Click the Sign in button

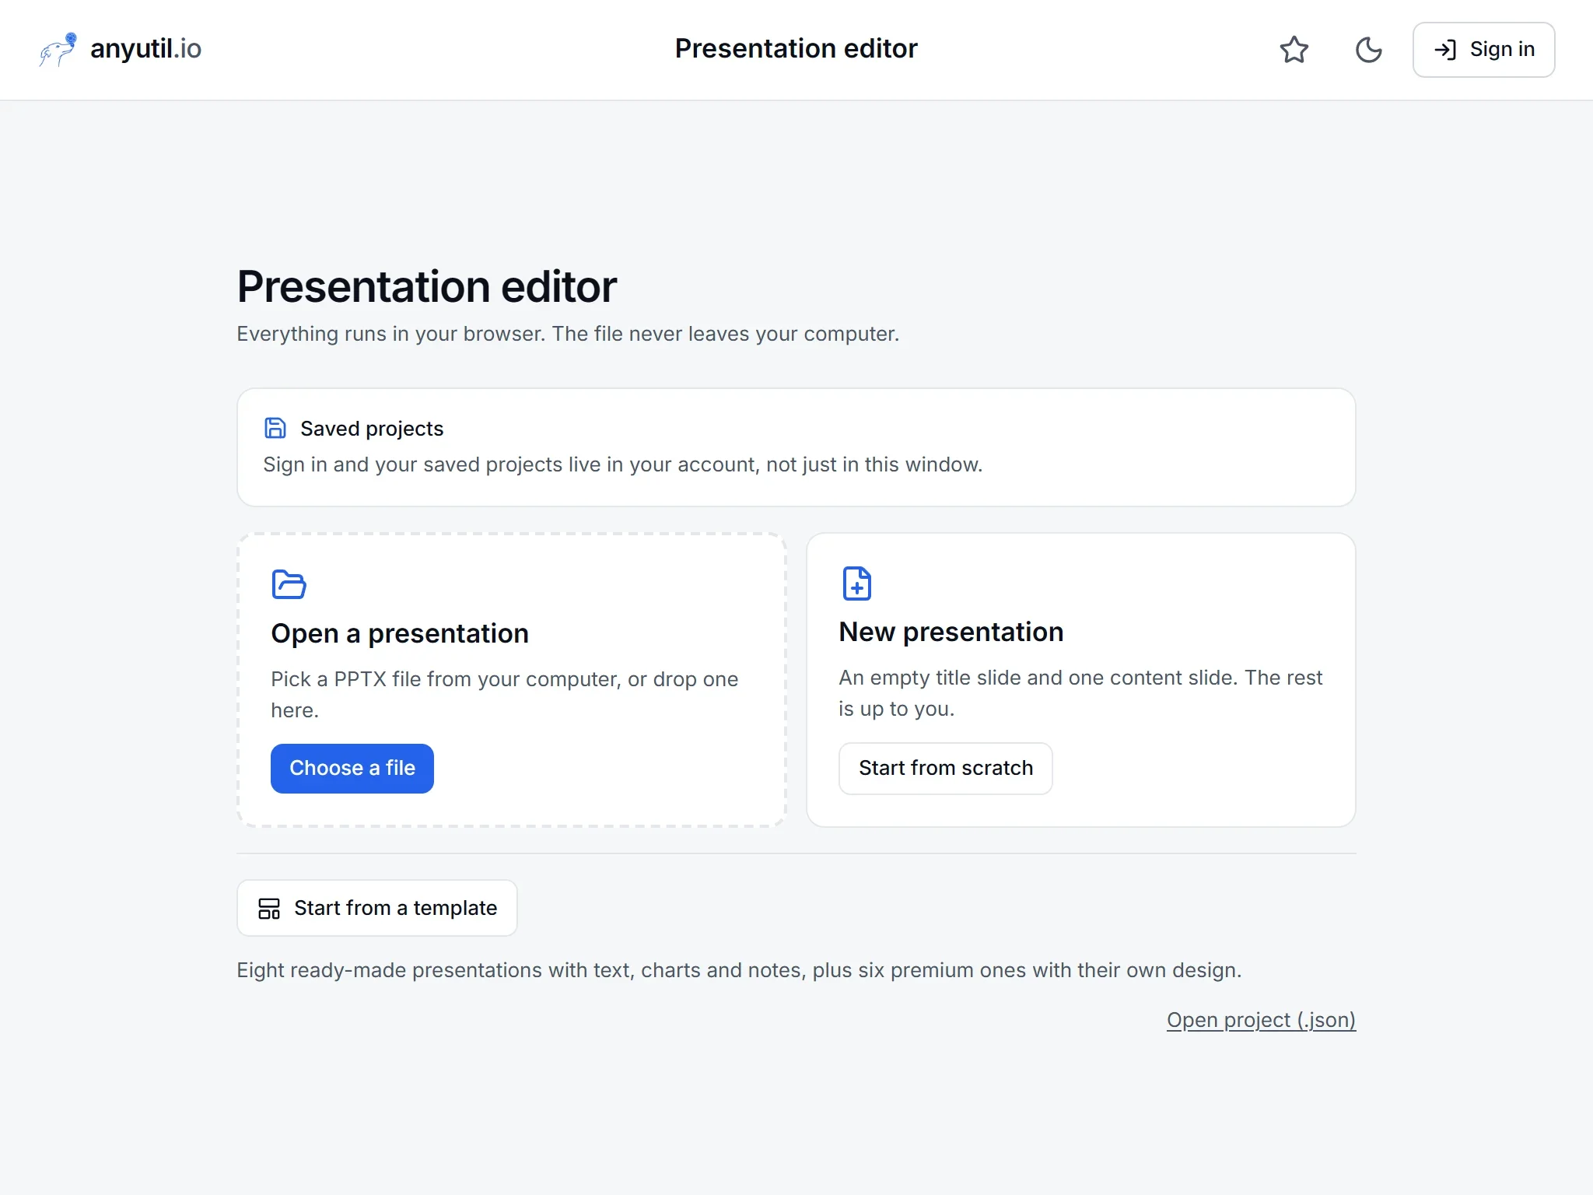tap(1483, 50)
